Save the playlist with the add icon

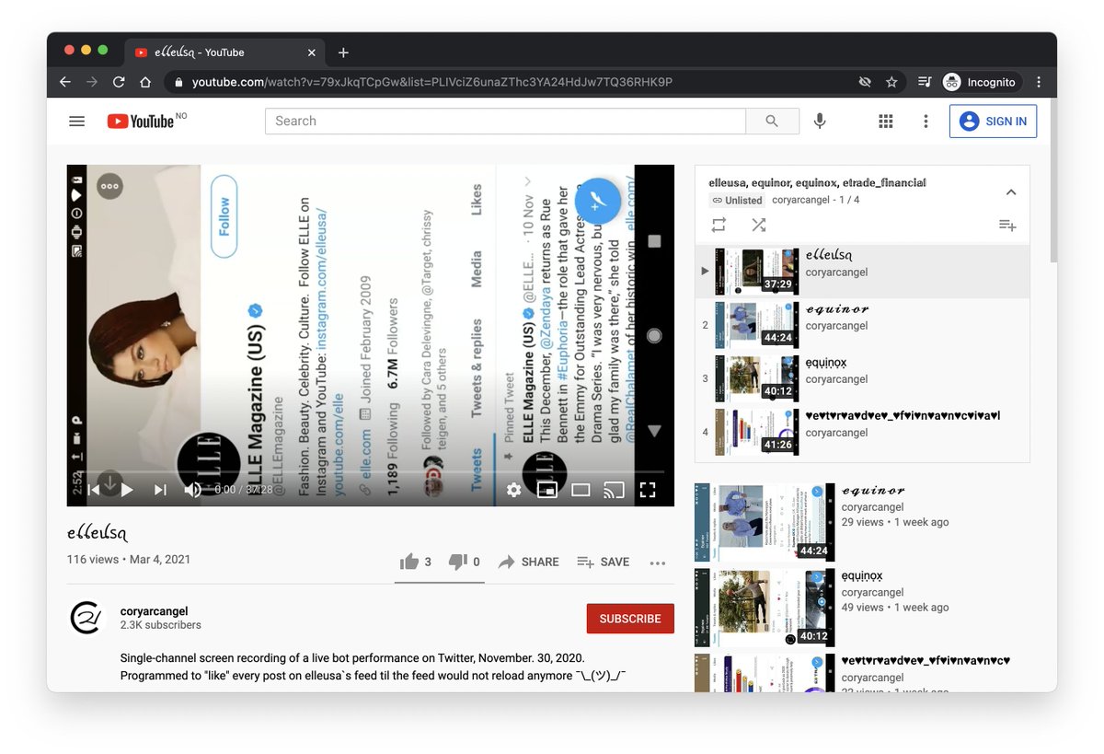pyautogui.click(x=1007, y=225)
